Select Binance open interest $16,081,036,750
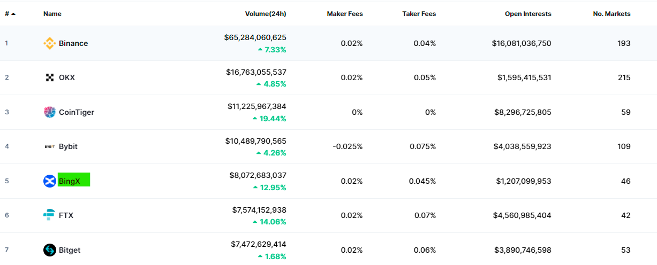This screenshot has width=657, height=265. [522, 43]
